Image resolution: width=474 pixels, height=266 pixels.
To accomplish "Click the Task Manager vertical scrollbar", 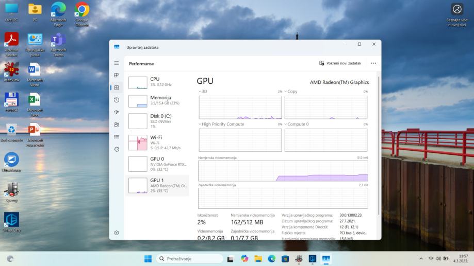I will 379,146.
